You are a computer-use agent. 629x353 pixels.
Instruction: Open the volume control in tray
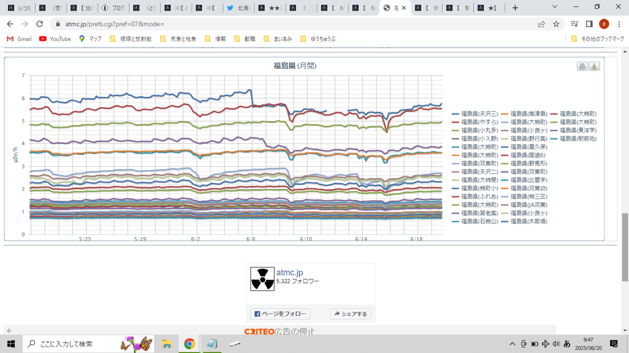(556, 344)
